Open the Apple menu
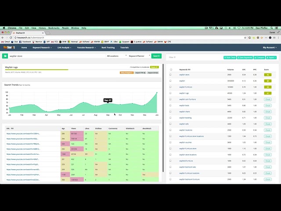The width and height of the screenshot is (281, 211). pyautogui.click(x=4, y=28)
